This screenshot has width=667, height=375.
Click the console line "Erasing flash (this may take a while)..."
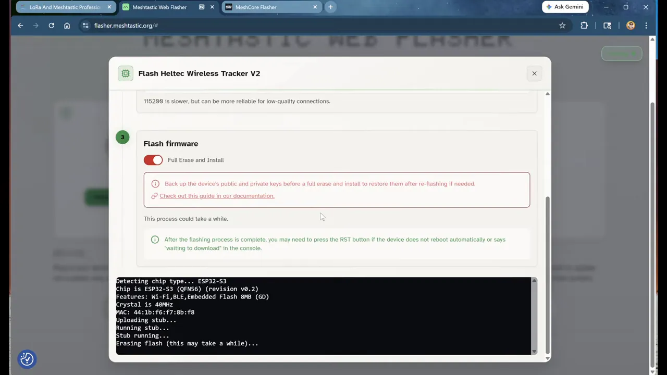[x=187, y=344]
